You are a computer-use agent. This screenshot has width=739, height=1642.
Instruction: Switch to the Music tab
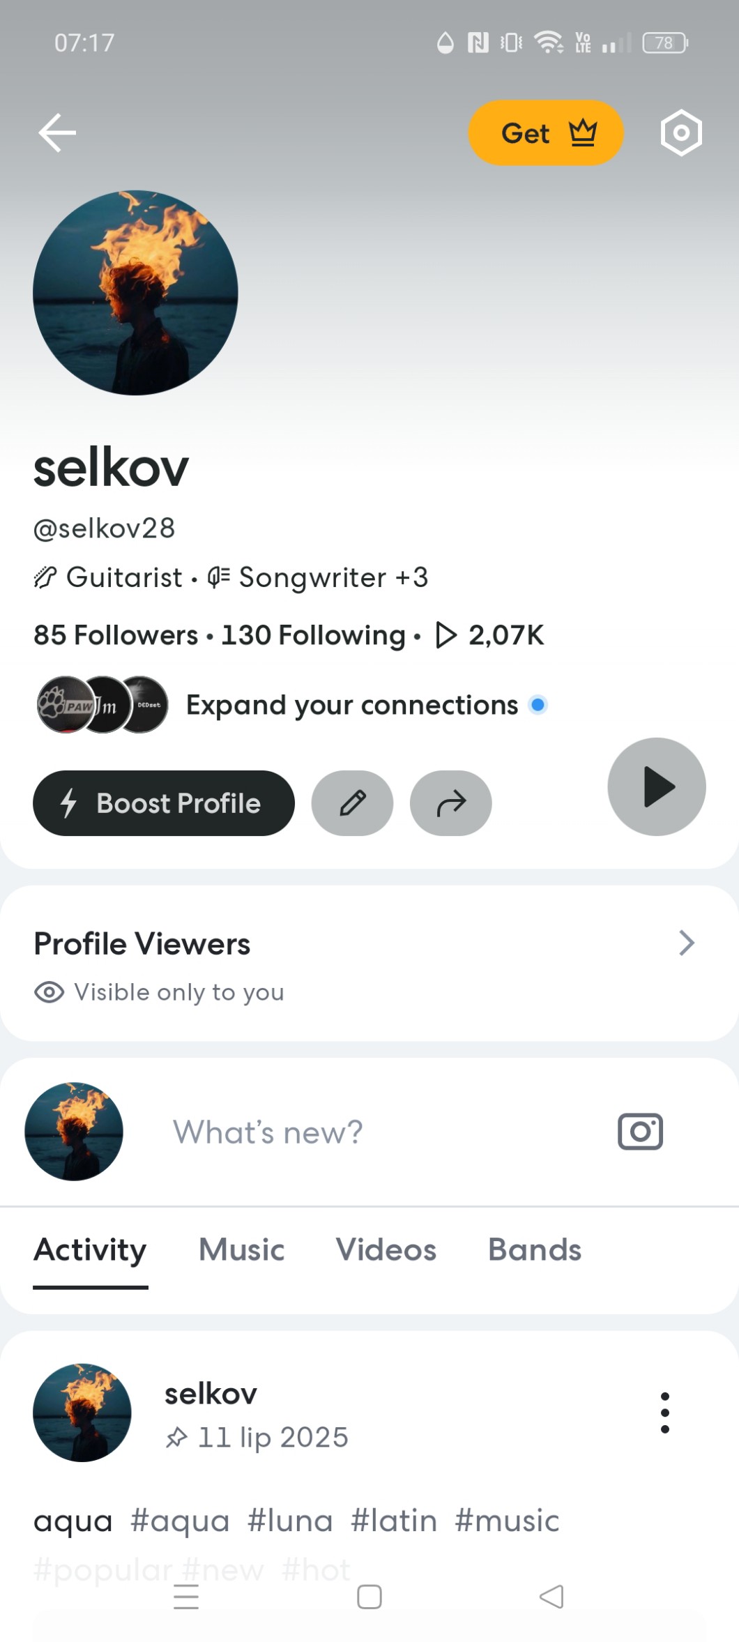[241, 1249]
